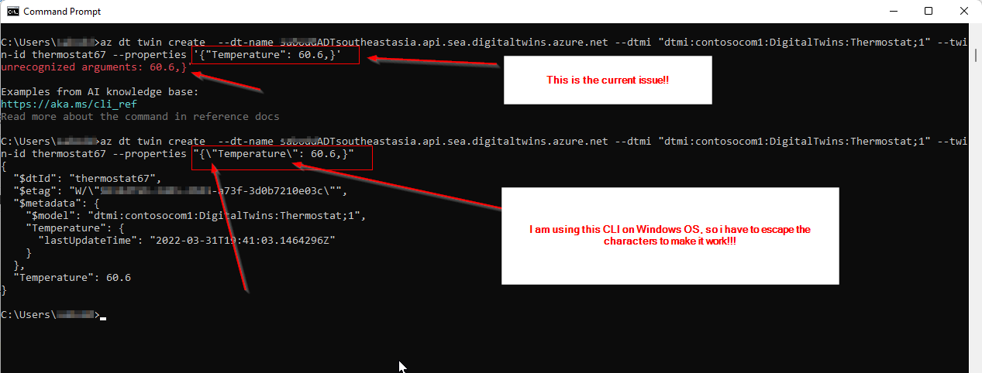
Task: Click the "$dtId": "thermostat67" output line
Action: point(88,179)
